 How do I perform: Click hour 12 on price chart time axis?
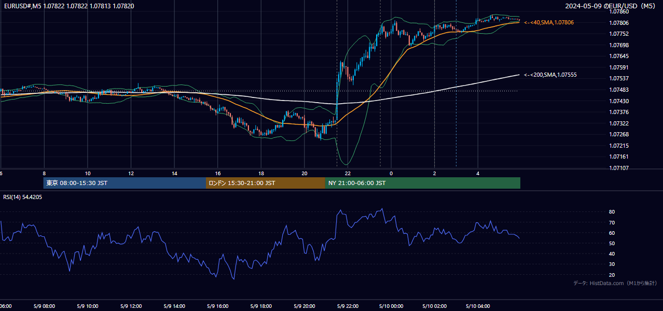coord(131,173)
